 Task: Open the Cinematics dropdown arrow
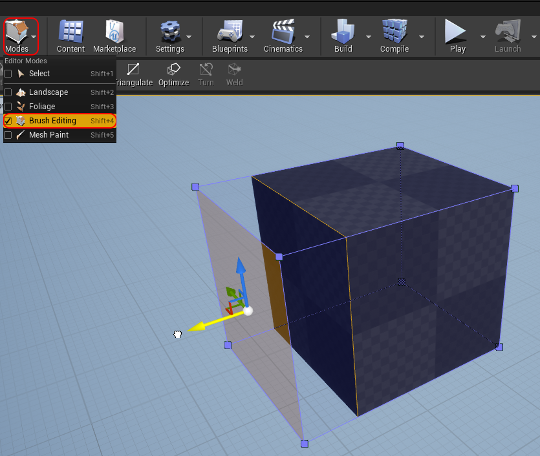click(307, 37)
